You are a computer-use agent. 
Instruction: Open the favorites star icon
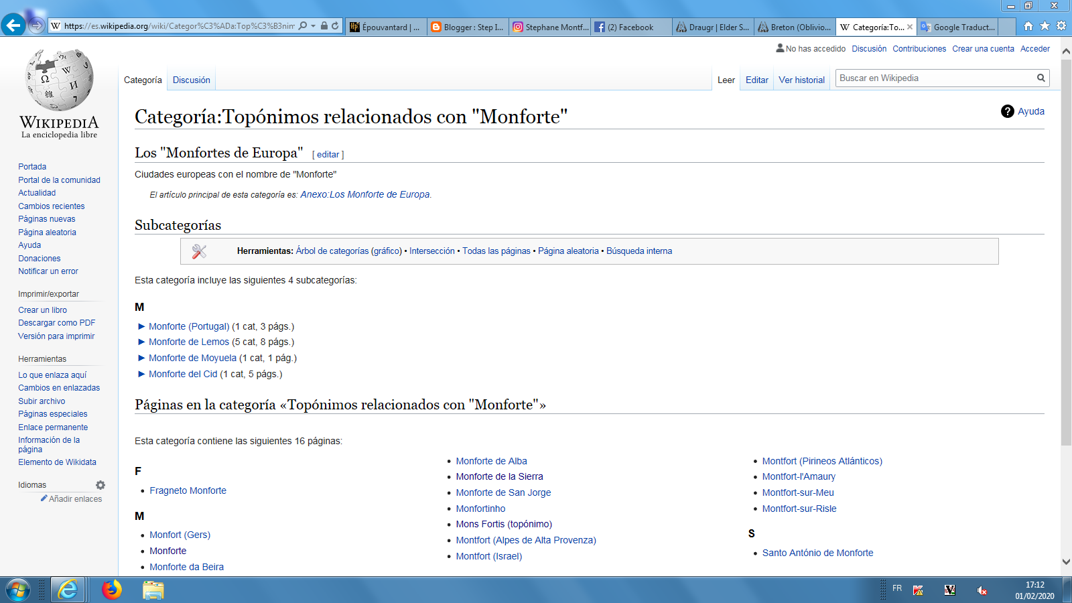click(1045, 26)
